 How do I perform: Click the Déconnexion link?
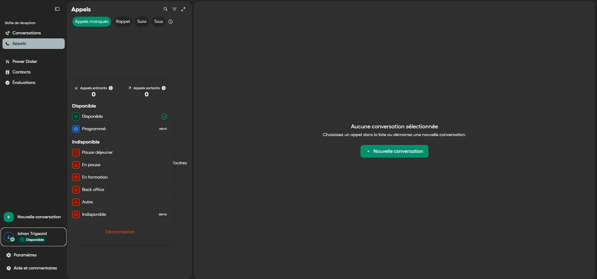pyautogui.click(x=120, y=232)
